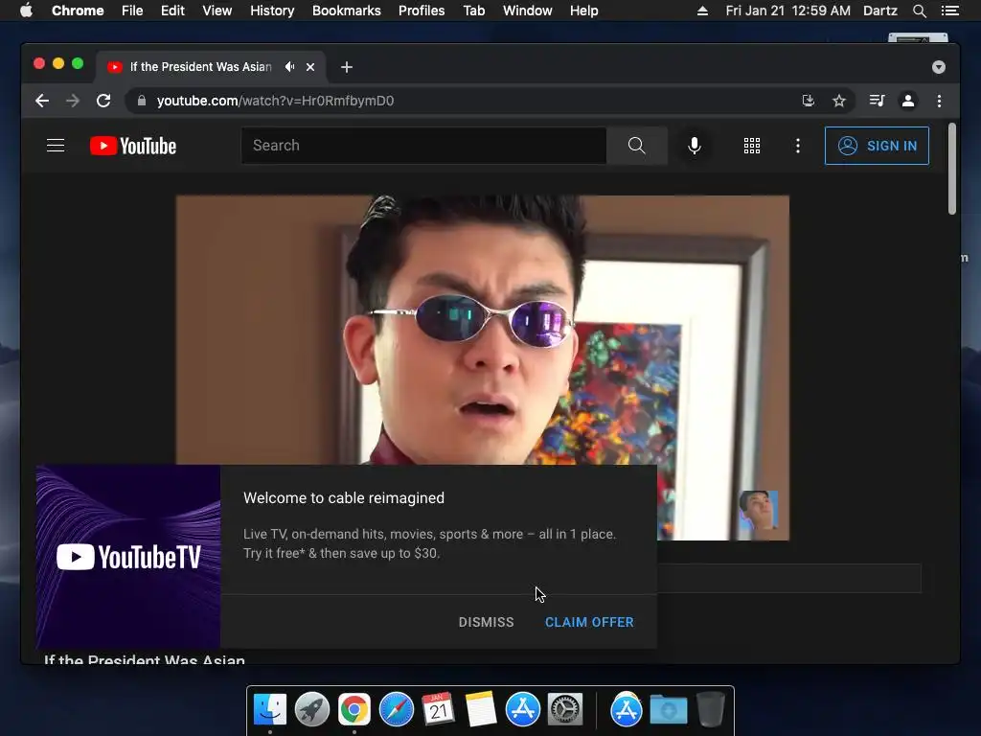Screen dimensions: 981x736
Task: Select the youtube.com address bar URL
Action: click(275, 101)
